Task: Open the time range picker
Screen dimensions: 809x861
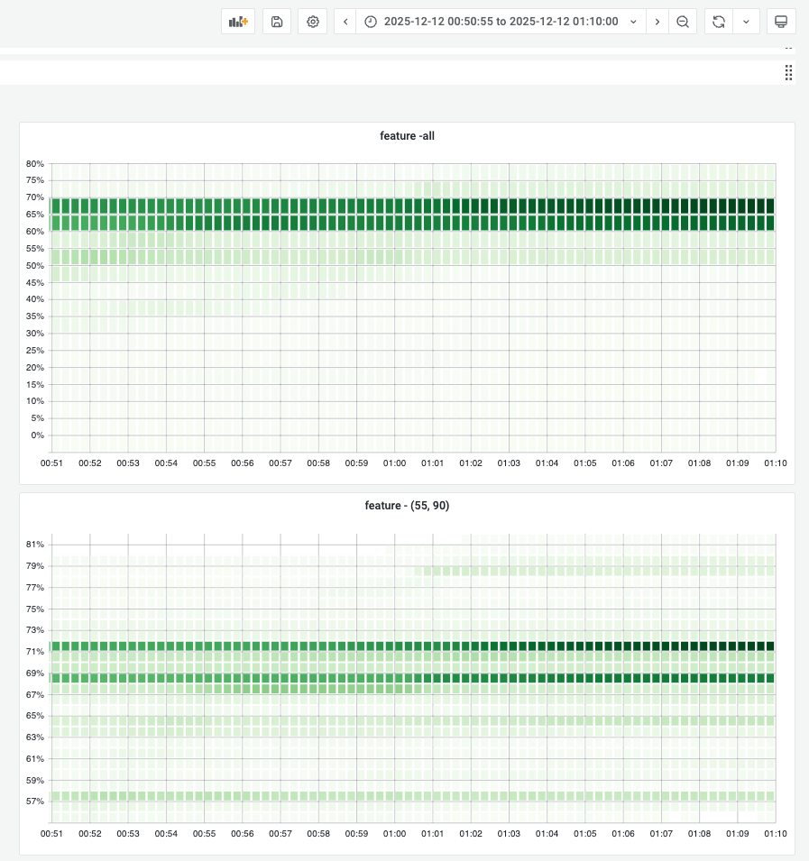Action: pos(501,22)
